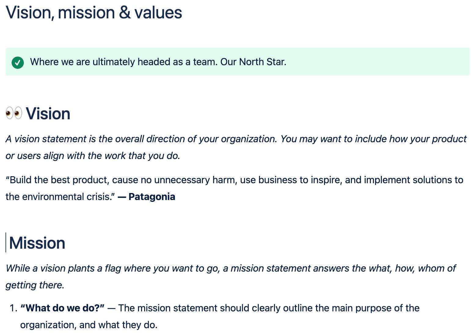Click the Mission heading text
Image resolution: width=471 pixels, height=334 pixels.
pyautogui.click(x=37, y=243)
